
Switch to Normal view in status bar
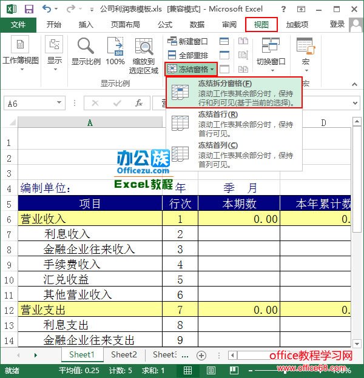coord(187,370)
